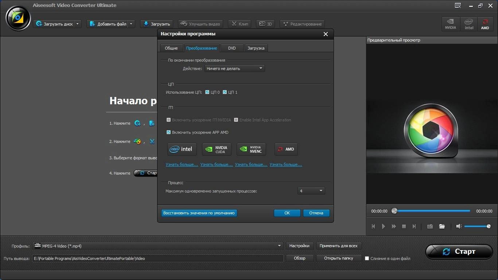Image resolution: width=498 pixels, height=280 pixels.
Task: Click the fast forward button in preview
Action: [x=394, y=226]
